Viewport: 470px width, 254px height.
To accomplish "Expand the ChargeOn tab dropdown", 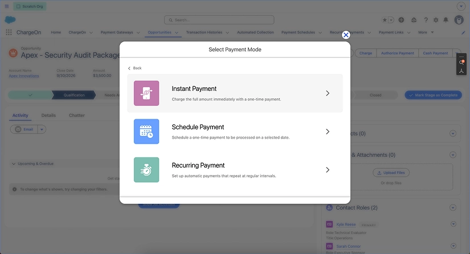I will pos(91,32).
